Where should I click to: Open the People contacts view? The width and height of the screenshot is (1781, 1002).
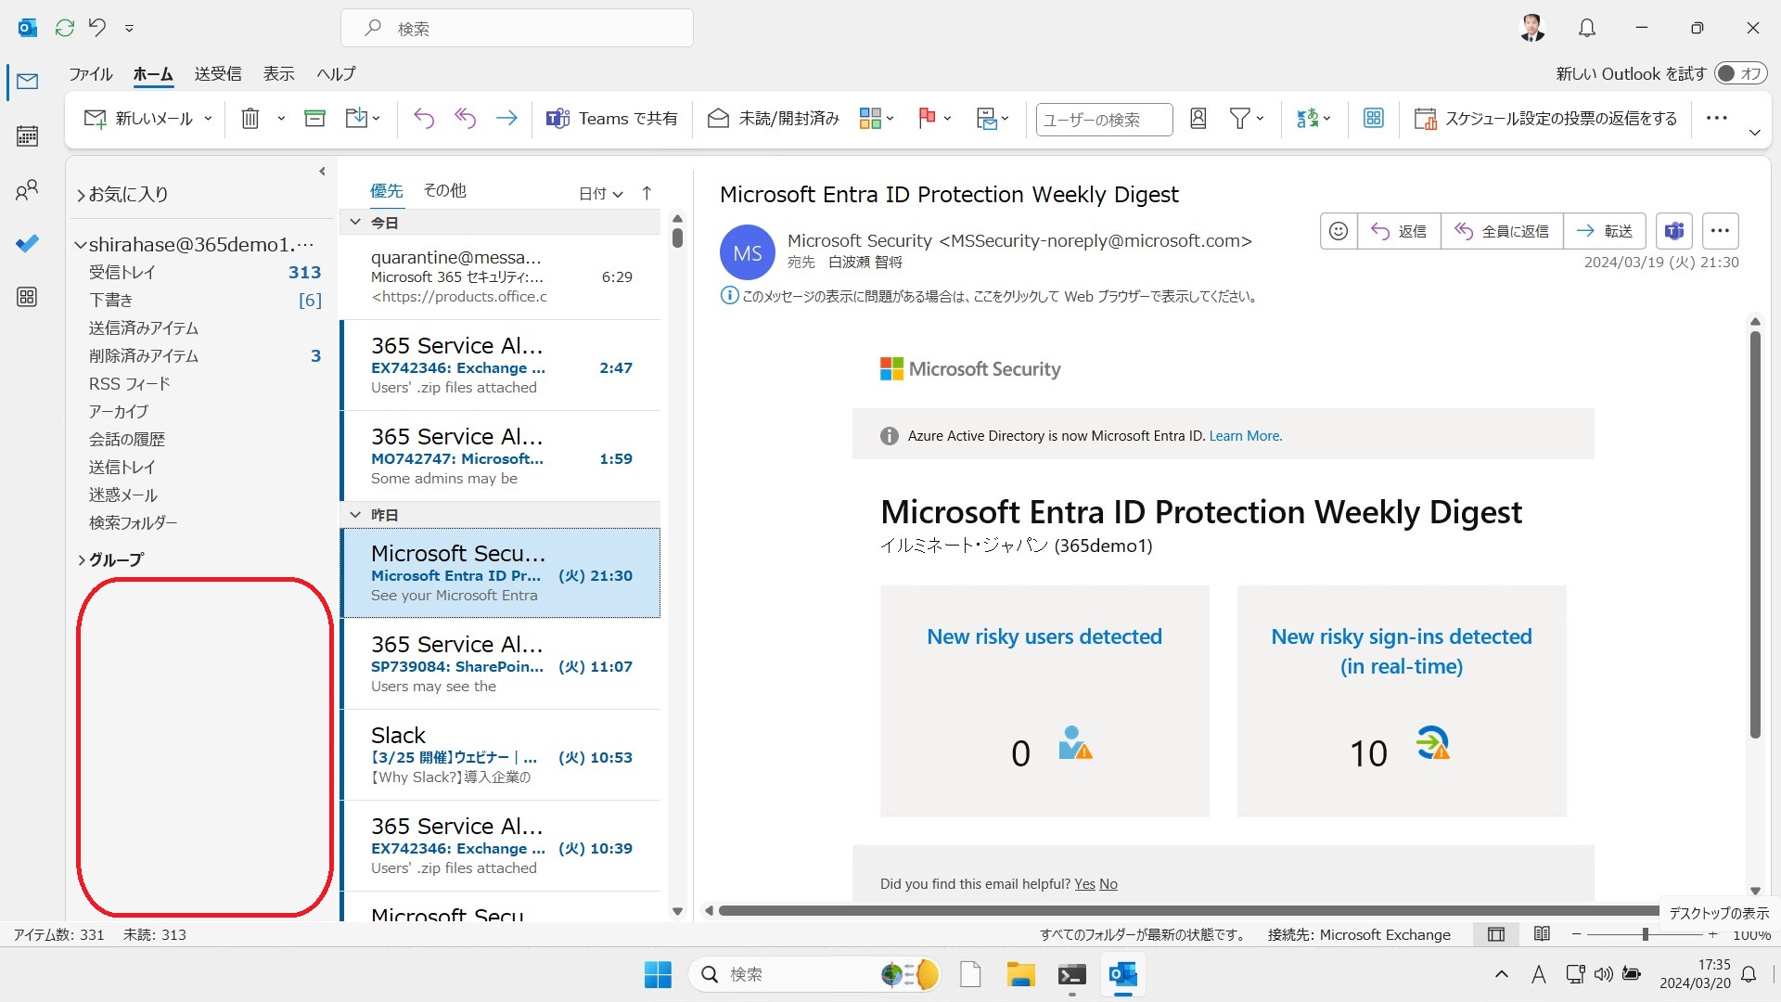coord(28,190)
